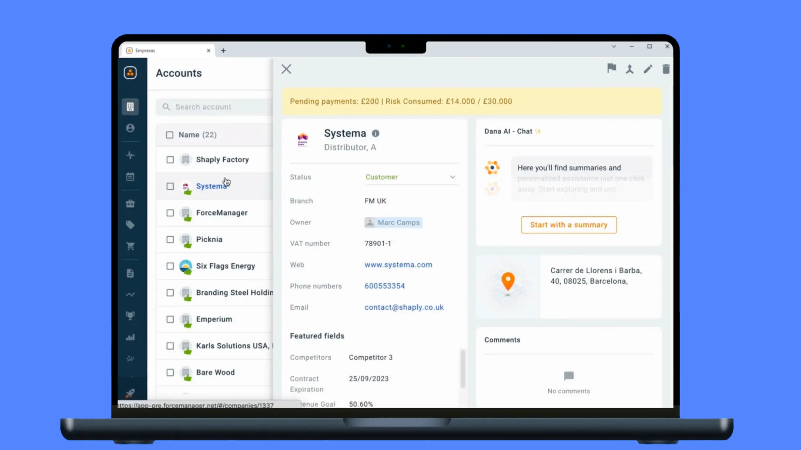801x450 pixels.
Task: Click the phone number 600553354
Action: click(x=385, y=286)
